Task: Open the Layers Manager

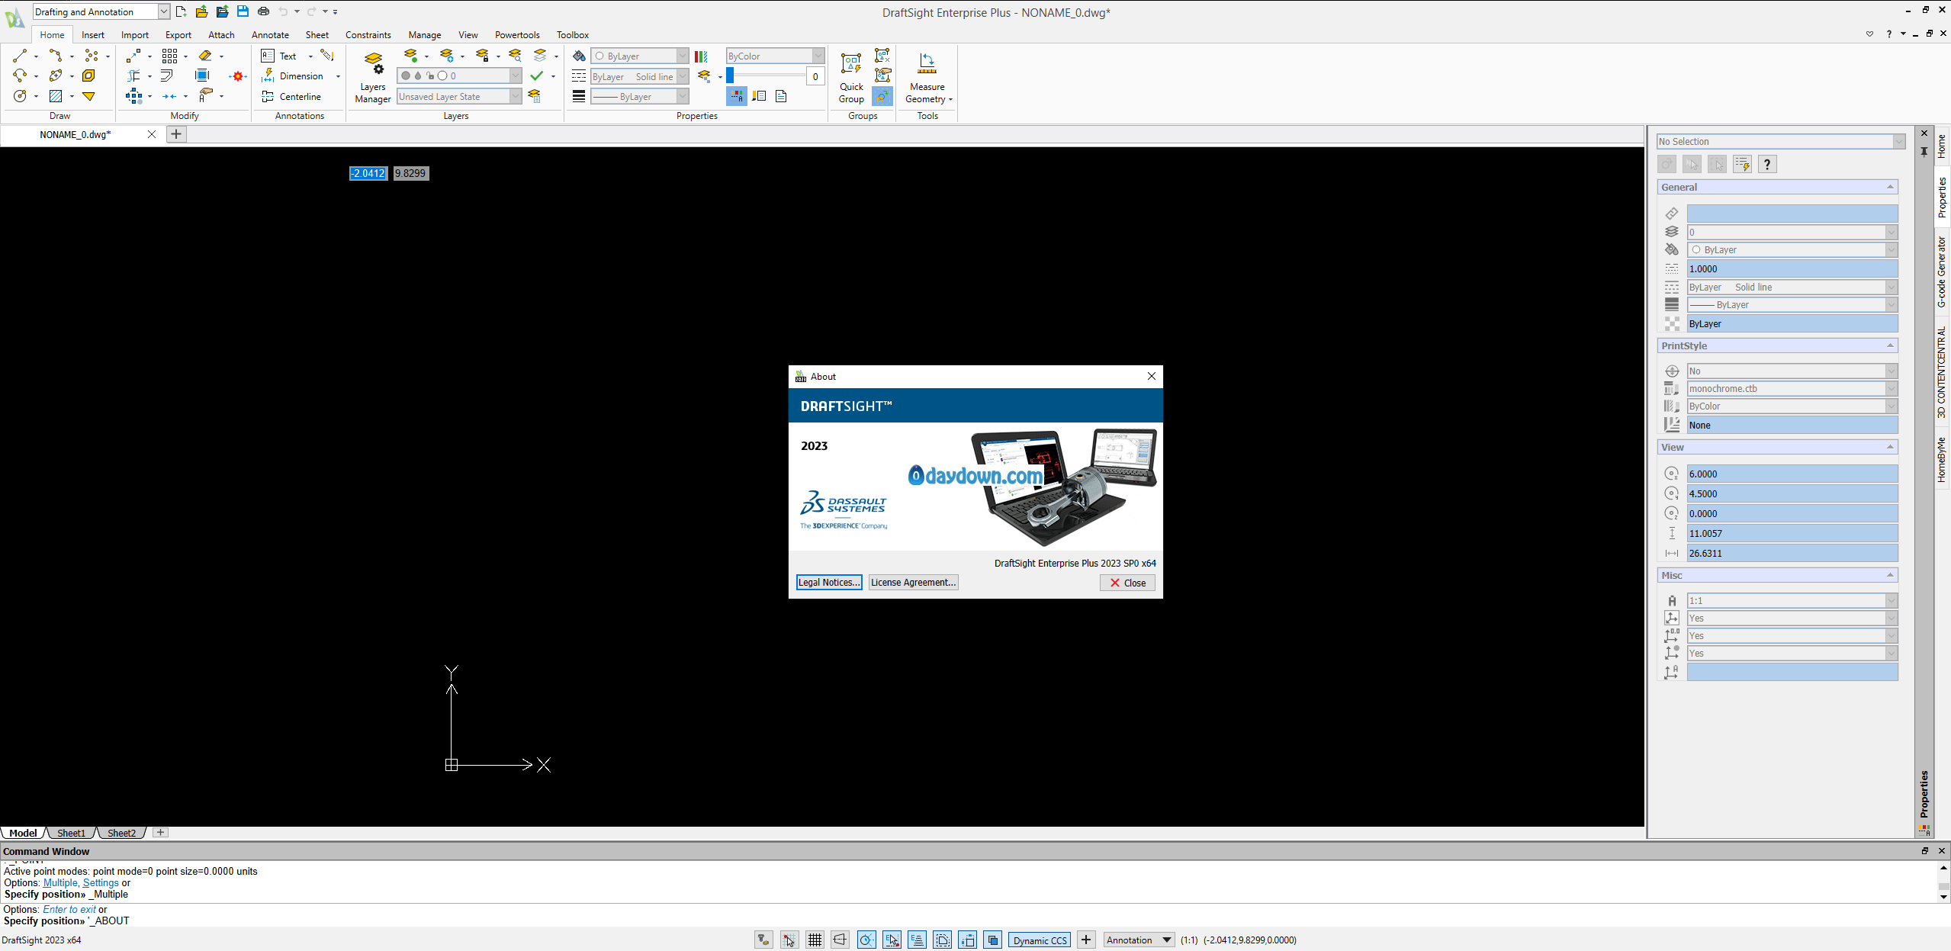Action: point(373,76)
